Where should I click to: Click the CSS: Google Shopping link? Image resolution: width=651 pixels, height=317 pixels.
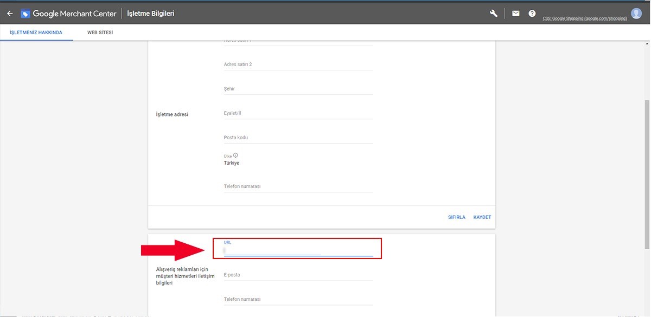pos(585,18)
